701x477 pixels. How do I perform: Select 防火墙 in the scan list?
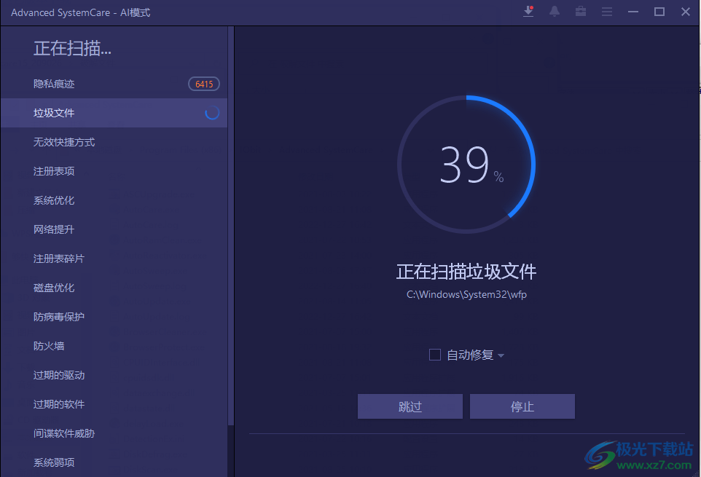pyautogui.click(x=114, y=346)
